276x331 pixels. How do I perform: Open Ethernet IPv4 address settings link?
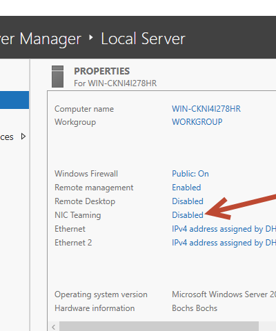[224, 229]
